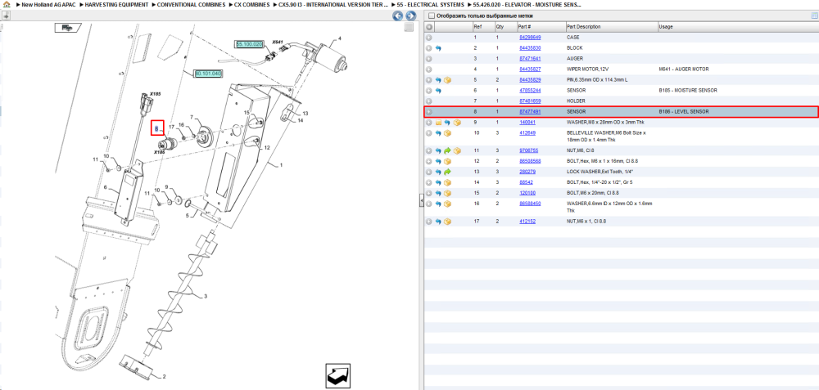Click plus icon in the WIPER MOTOR row
Image resolution: width=819 pixels, height=390 pixels.
tap(429, 69)
